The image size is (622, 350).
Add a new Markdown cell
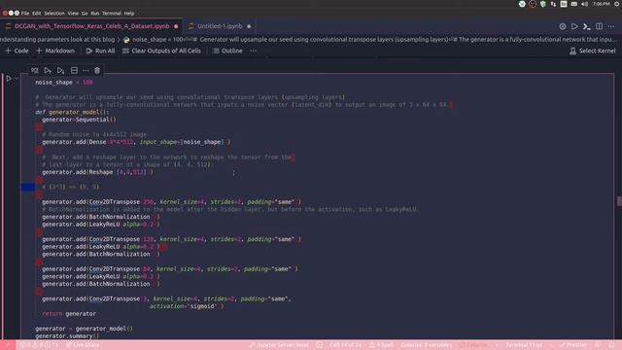pyautogui.click(x=55, y=51)
